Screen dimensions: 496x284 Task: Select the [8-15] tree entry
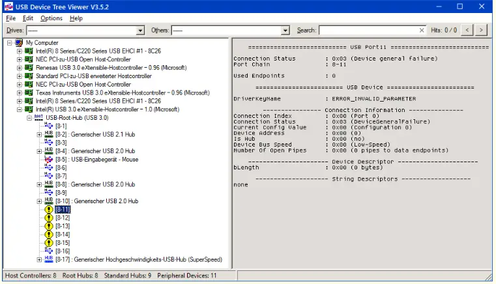(x=63, y=242)
